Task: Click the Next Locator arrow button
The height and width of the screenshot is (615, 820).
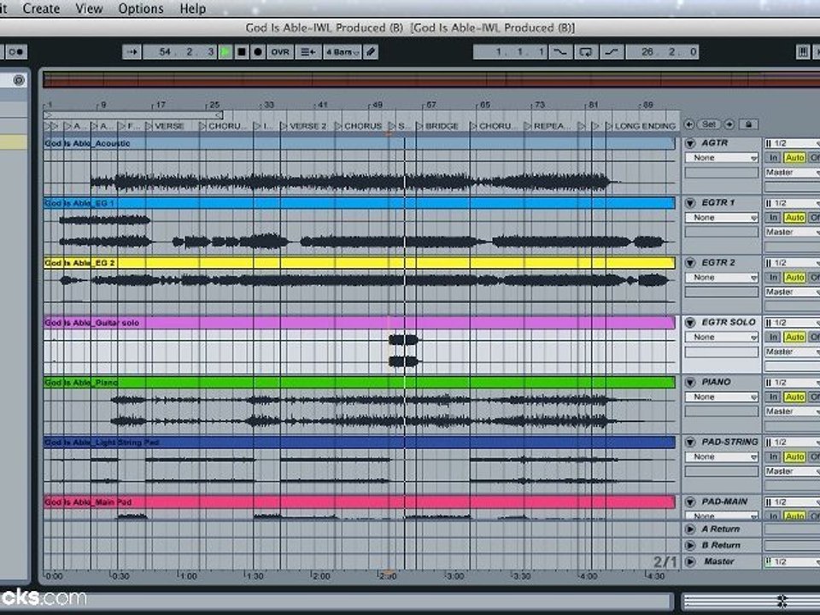Action: point(729,125)
